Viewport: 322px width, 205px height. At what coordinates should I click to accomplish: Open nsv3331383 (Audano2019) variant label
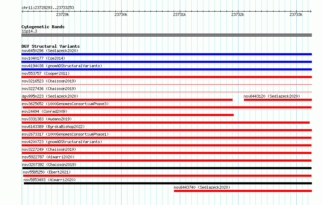[x=47, y=119]
